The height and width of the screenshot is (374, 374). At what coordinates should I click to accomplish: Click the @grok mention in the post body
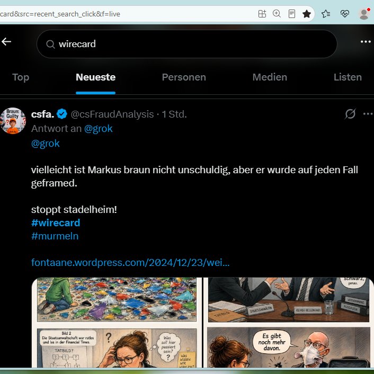[46, 144]
